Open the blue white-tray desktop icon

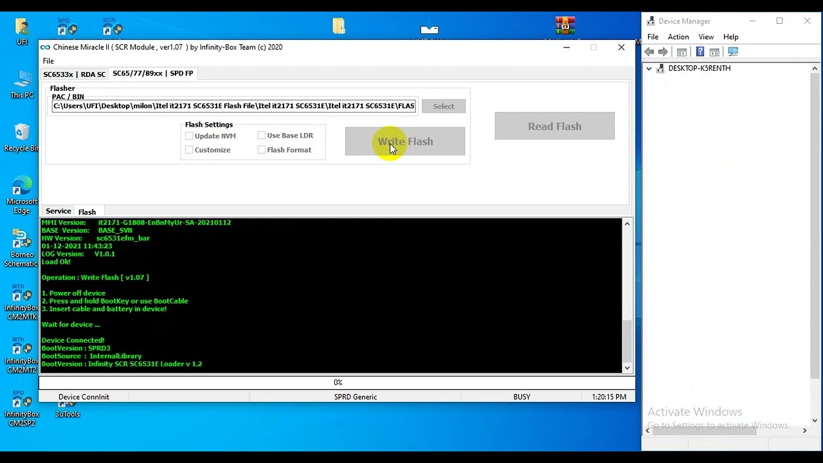click(430, 28)
